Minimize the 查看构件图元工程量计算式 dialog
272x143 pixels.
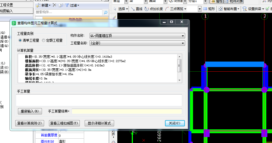(x=164, y=22)
